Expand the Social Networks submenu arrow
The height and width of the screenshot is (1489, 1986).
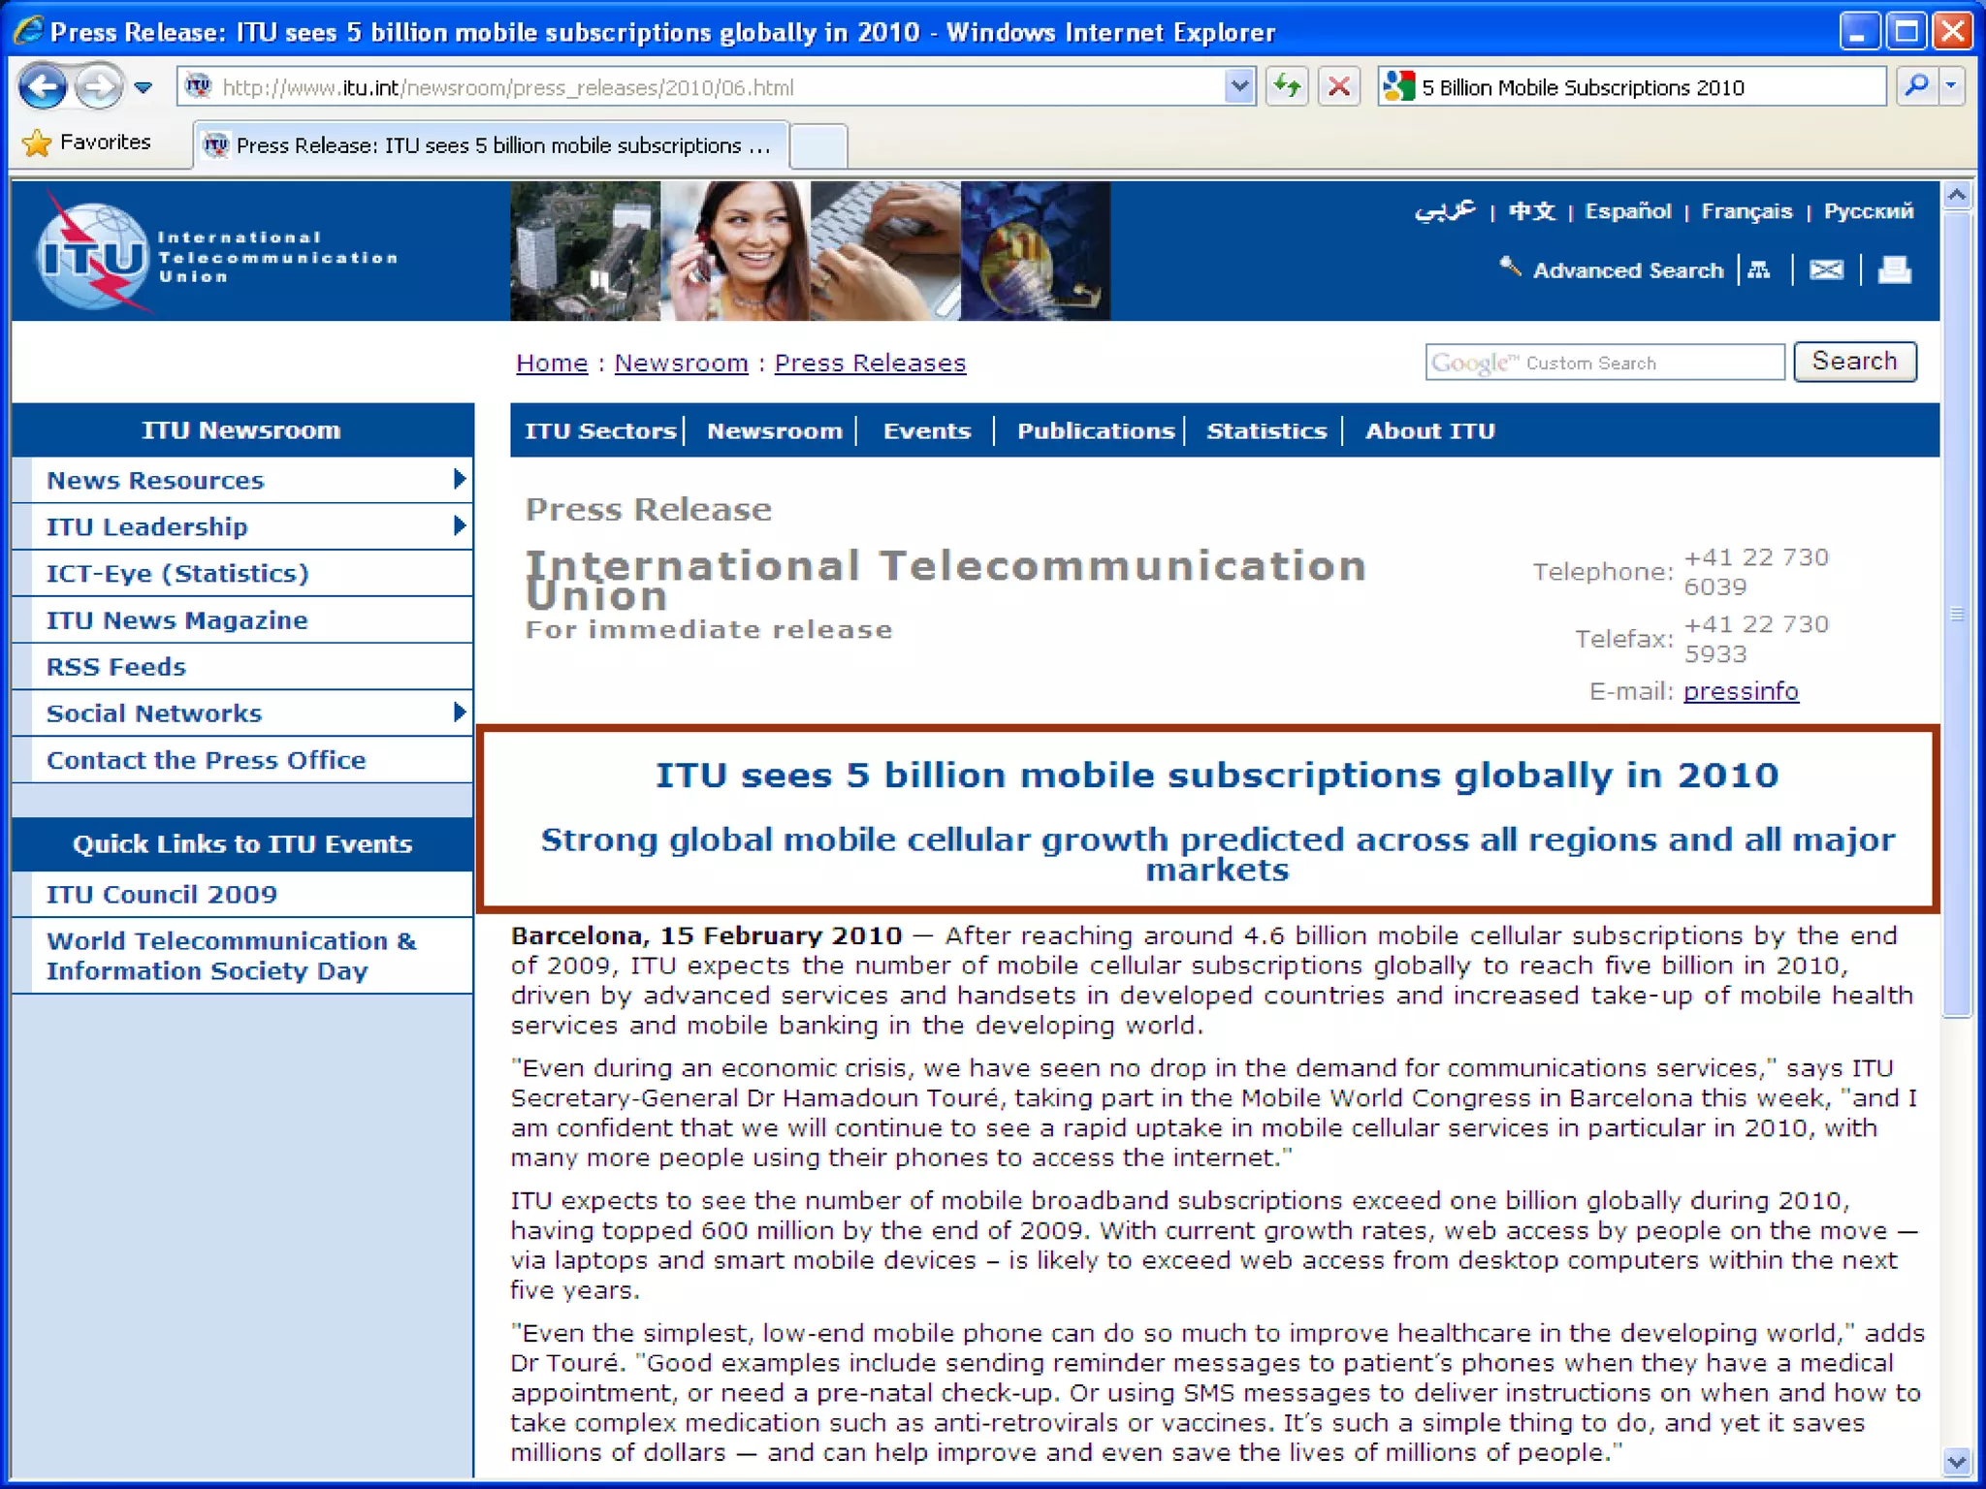pos(459,713)
